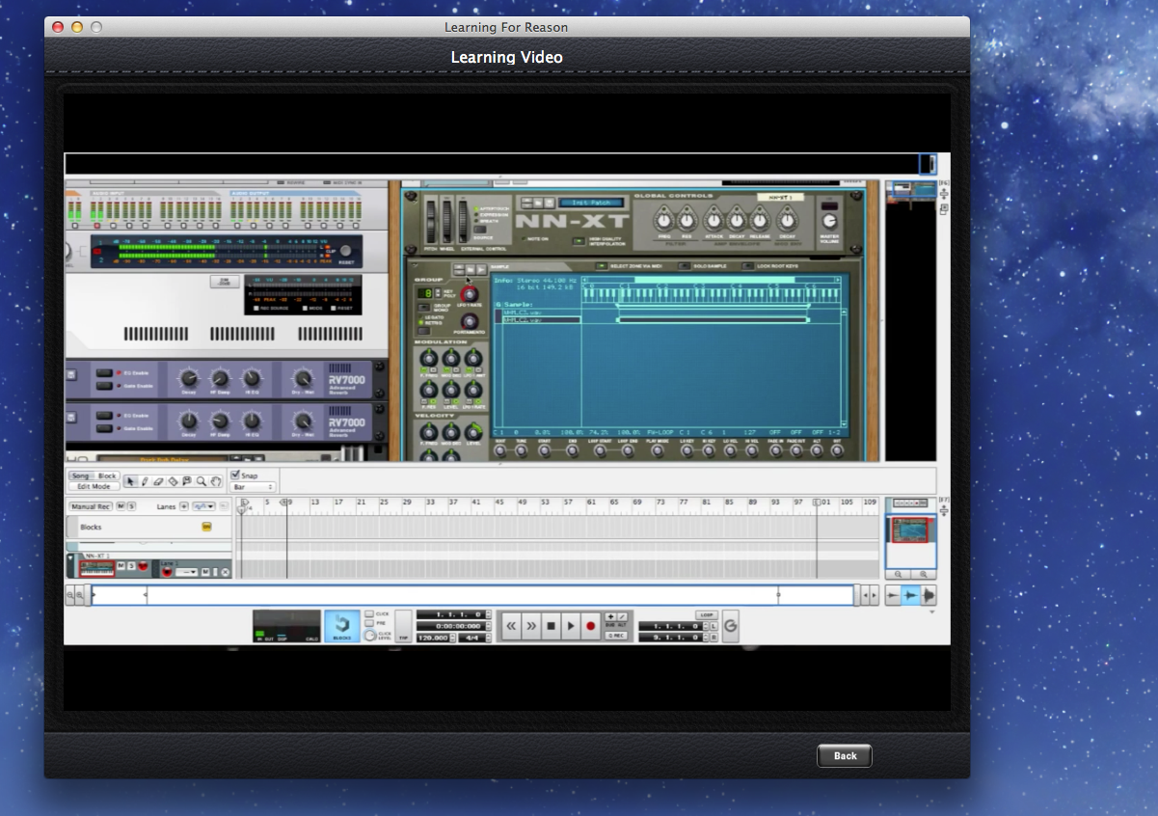Solo the NN-XT 1 track
The image size is (1158, 816).
pyautogui.click(x=131, y=565)
